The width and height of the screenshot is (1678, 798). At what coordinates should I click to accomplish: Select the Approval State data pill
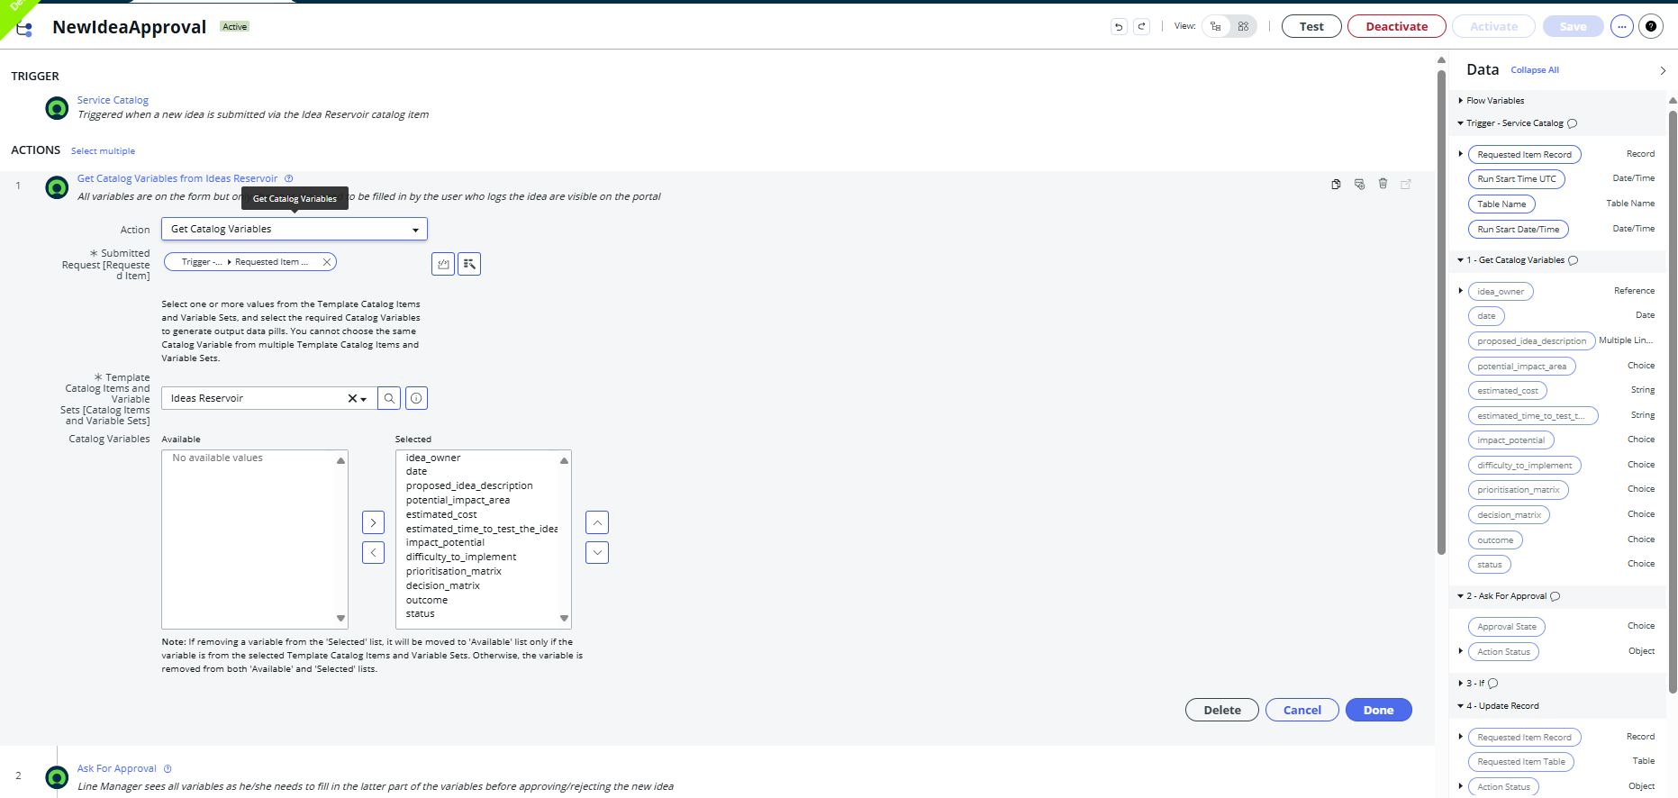[x=1507, y=627]
